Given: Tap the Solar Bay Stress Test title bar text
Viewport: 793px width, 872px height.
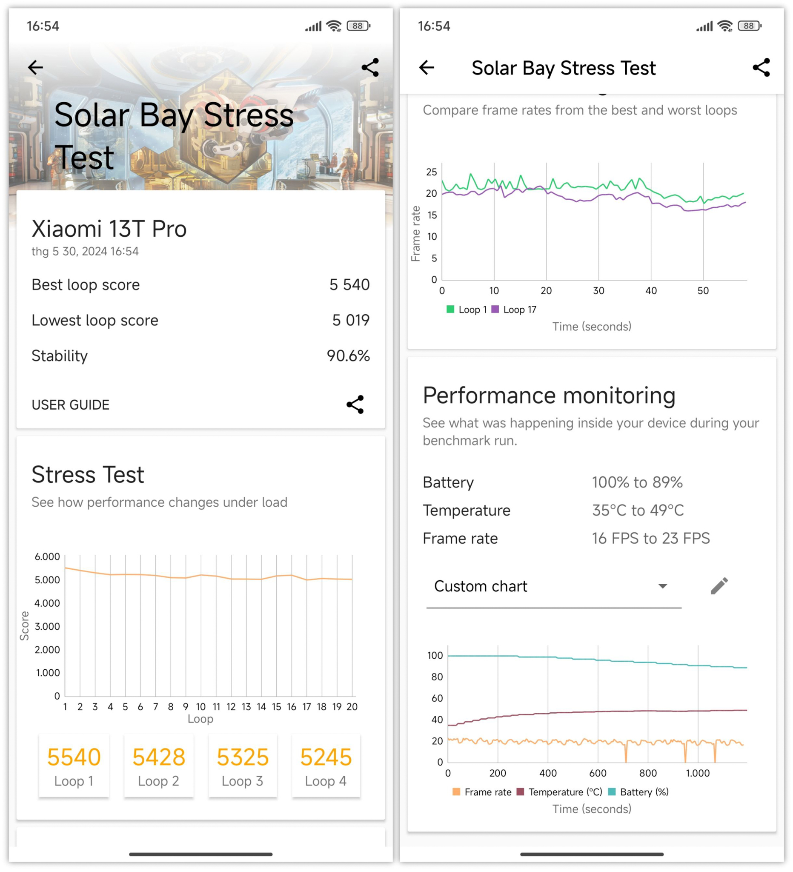Looking at the screenshot, I should (564, 68).
